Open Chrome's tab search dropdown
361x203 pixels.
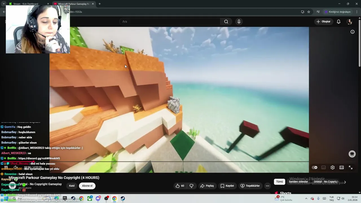click(x=3, y=4)
